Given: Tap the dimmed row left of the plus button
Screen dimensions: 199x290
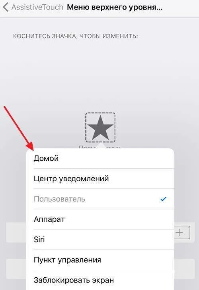Looking at the screenshot, I should [16, 232].
